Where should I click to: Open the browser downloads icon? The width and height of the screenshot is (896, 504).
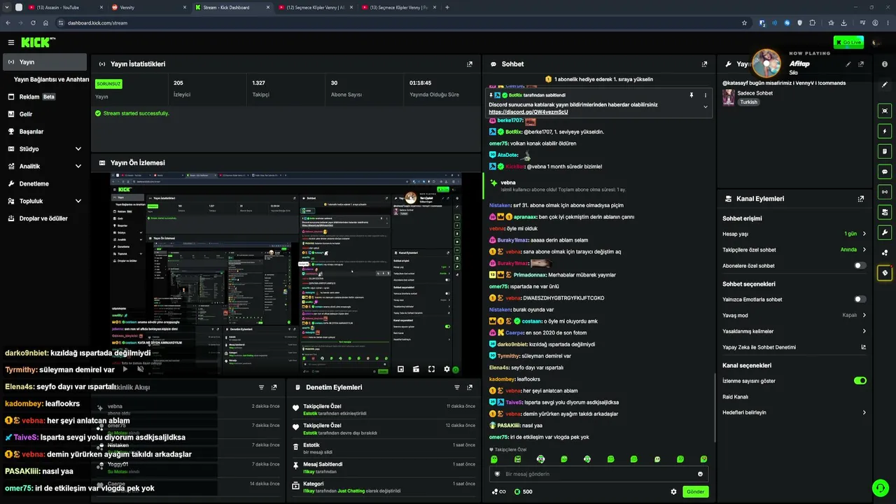point(843,22)
